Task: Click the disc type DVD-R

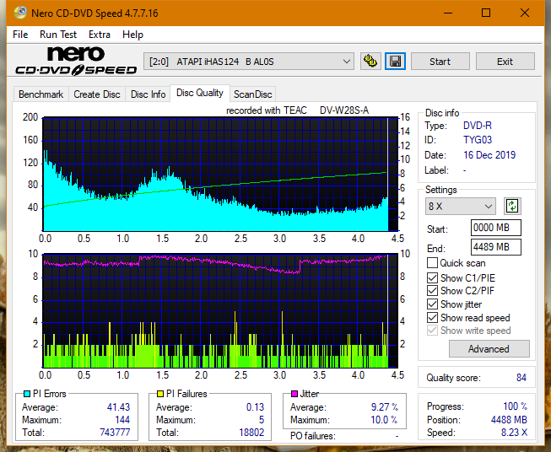Action: (478, 126)
